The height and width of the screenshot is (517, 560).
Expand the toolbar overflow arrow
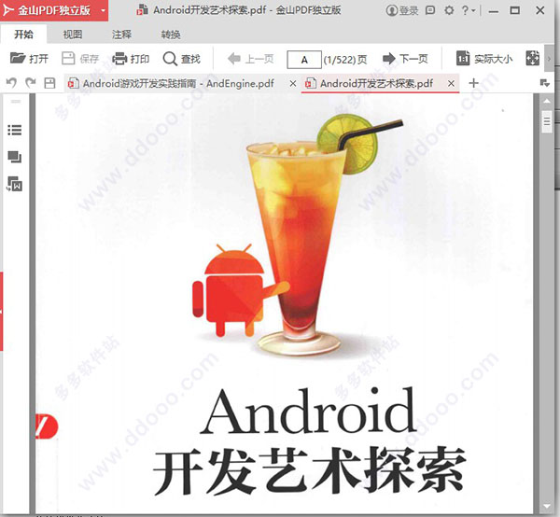[549, 59]
